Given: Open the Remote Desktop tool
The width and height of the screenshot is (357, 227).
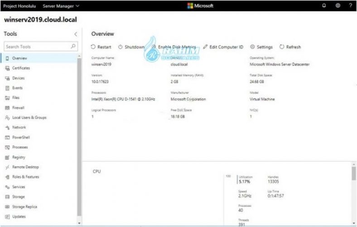Looking at the screenshot, I should pos(25,167).
